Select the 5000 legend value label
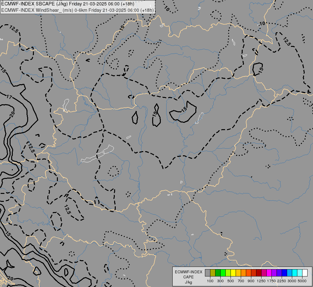313x287 pixels. click(302, 281)
